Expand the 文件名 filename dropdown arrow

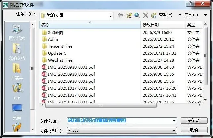tap(174, 121)
